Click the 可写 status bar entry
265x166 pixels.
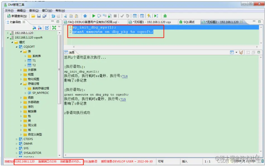click(x=161, y=162)
